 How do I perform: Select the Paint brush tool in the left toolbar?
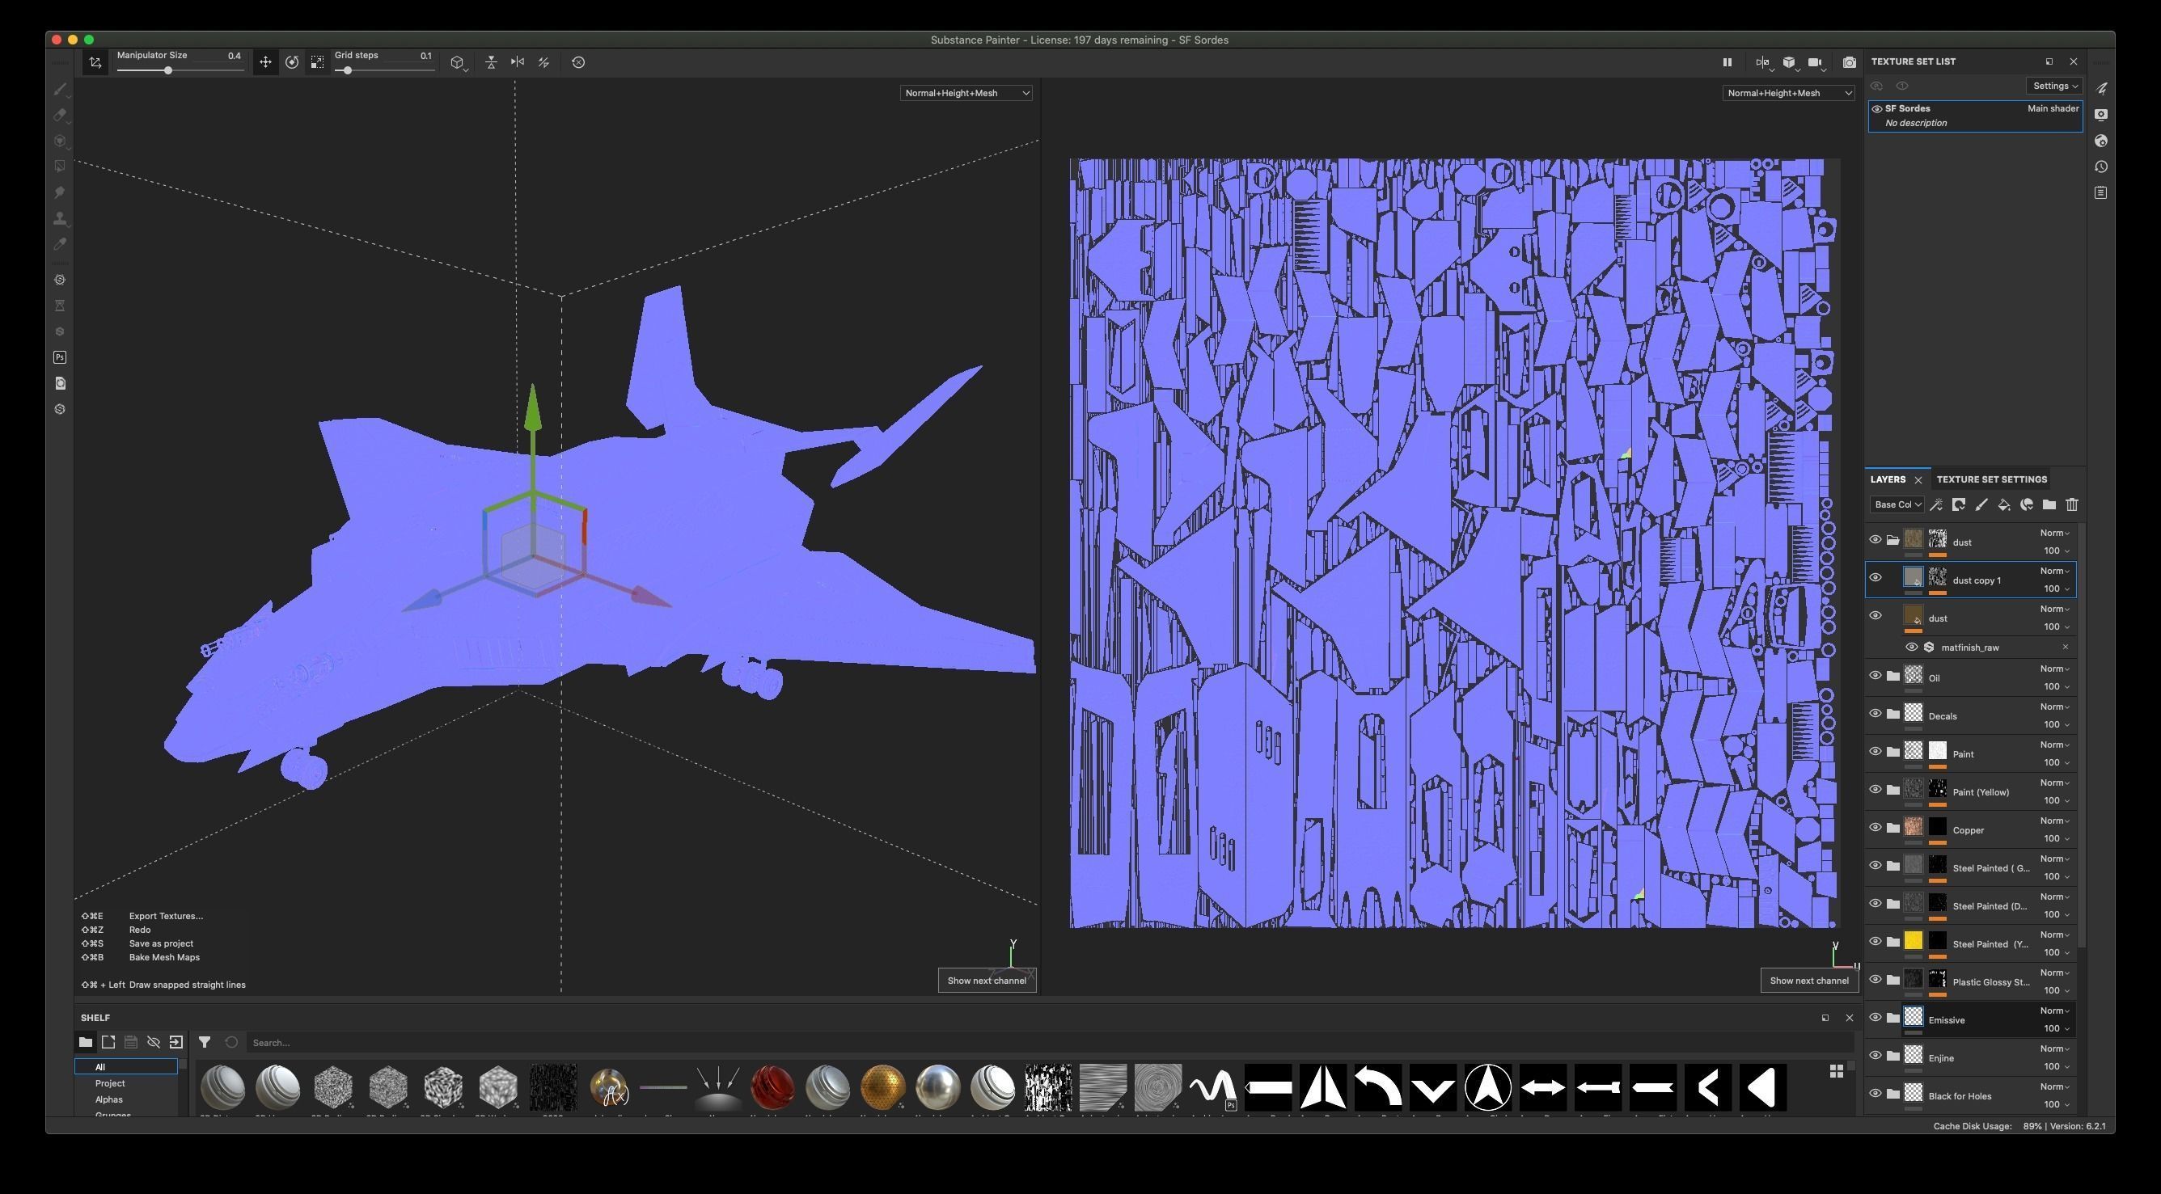tap(60, 89)
